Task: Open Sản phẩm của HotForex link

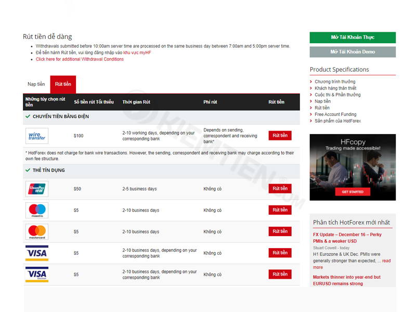Action: click(337, 121)
